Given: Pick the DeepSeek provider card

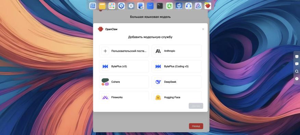Looking at the screenshot, I should tap(177, 82).
